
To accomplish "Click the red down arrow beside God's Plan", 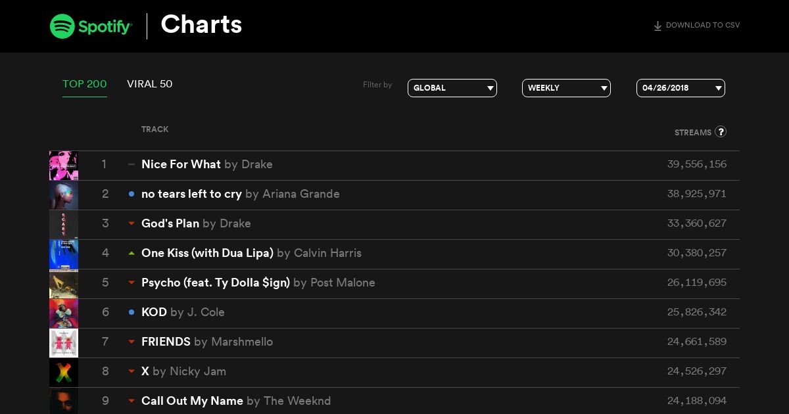I will 131,223.
